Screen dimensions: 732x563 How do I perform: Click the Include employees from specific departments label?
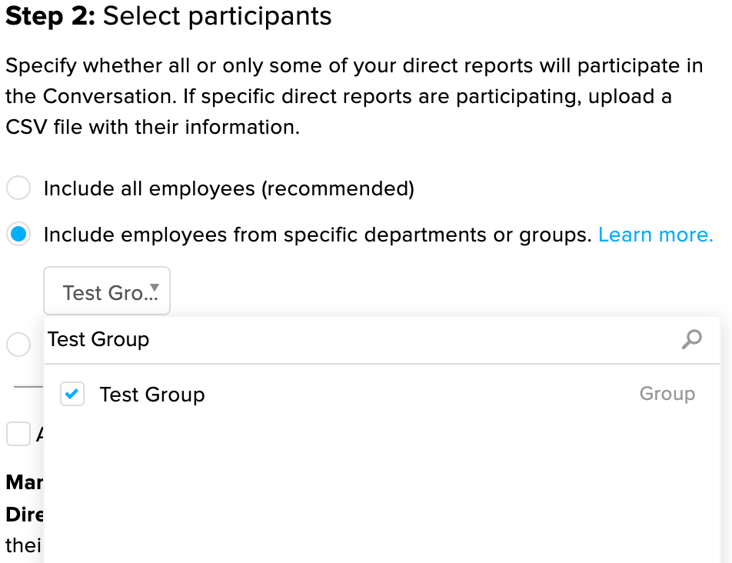click(318, 235)
